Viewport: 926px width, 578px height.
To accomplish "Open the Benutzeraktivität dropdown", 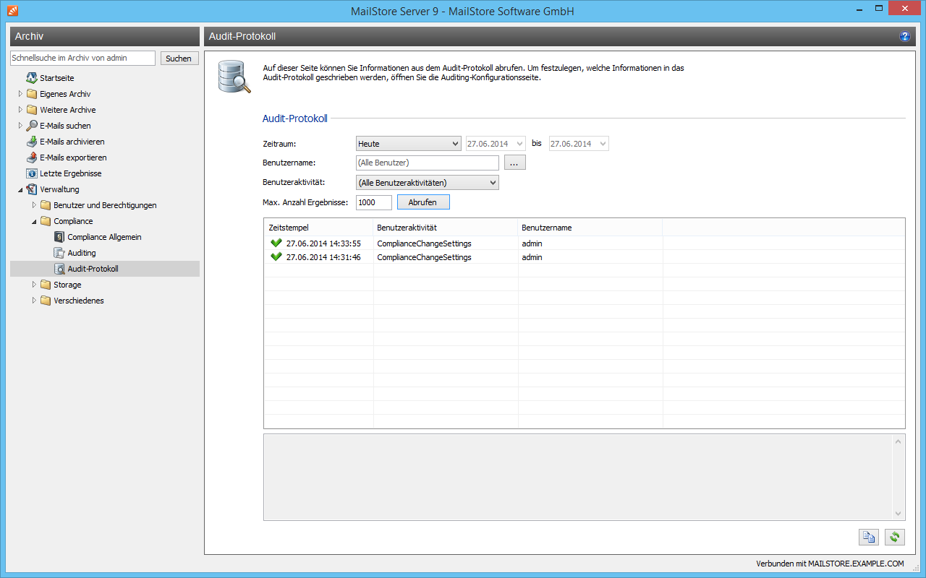I will [x=427, y=183].
